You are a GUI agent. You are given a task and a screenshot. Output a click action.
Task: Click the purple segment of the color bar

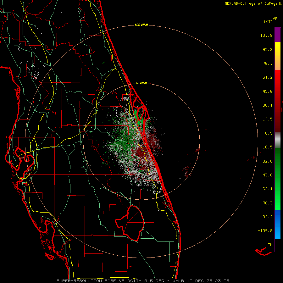click(x=278, y=35)
